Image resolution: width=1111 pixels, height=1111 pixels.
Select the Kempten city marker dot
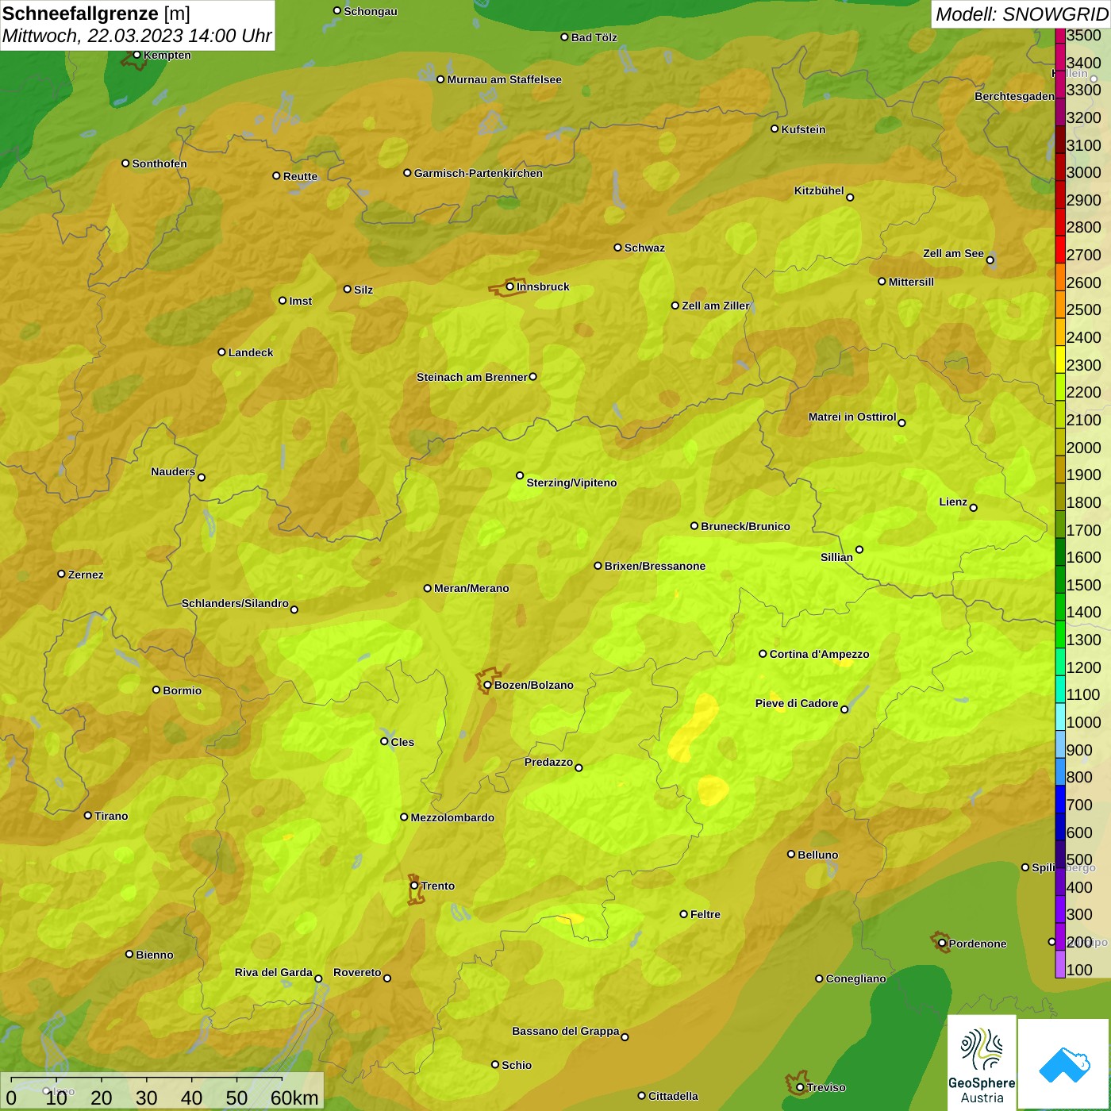coord(136,55)
